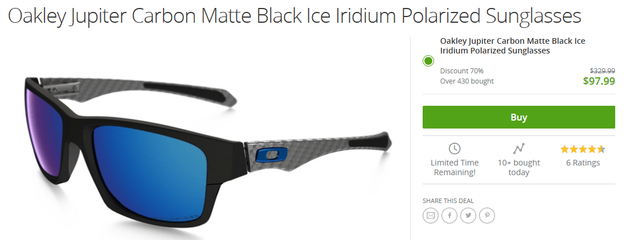The height and width of the screenshot is (240, 634).
Task: Click the clock icon above Limited Time
Action: click(x=455, y=148)
